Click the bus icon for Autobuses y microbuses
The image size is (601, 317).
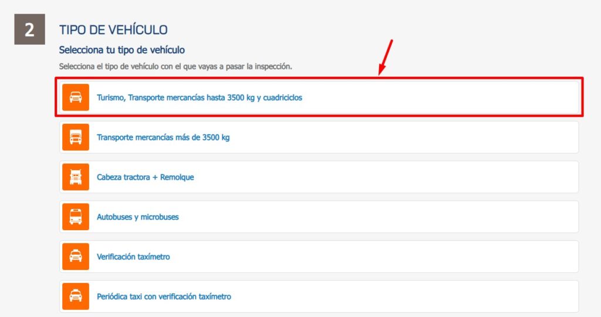(x=76, y=217)
